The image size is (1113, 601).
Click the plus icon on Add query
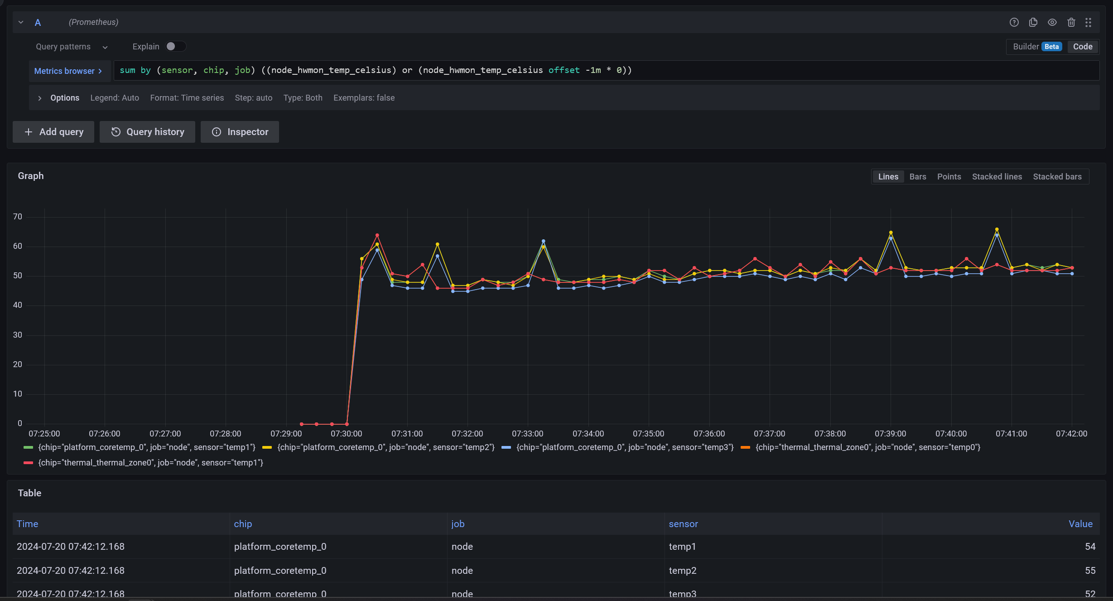pyautogui.click(x=29, y=132)
